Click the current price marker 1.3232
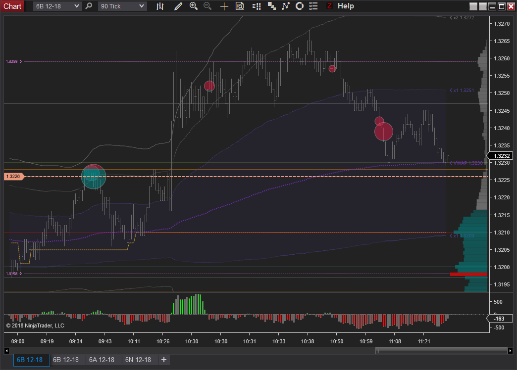Screen dimensions: 517x370 500,155
